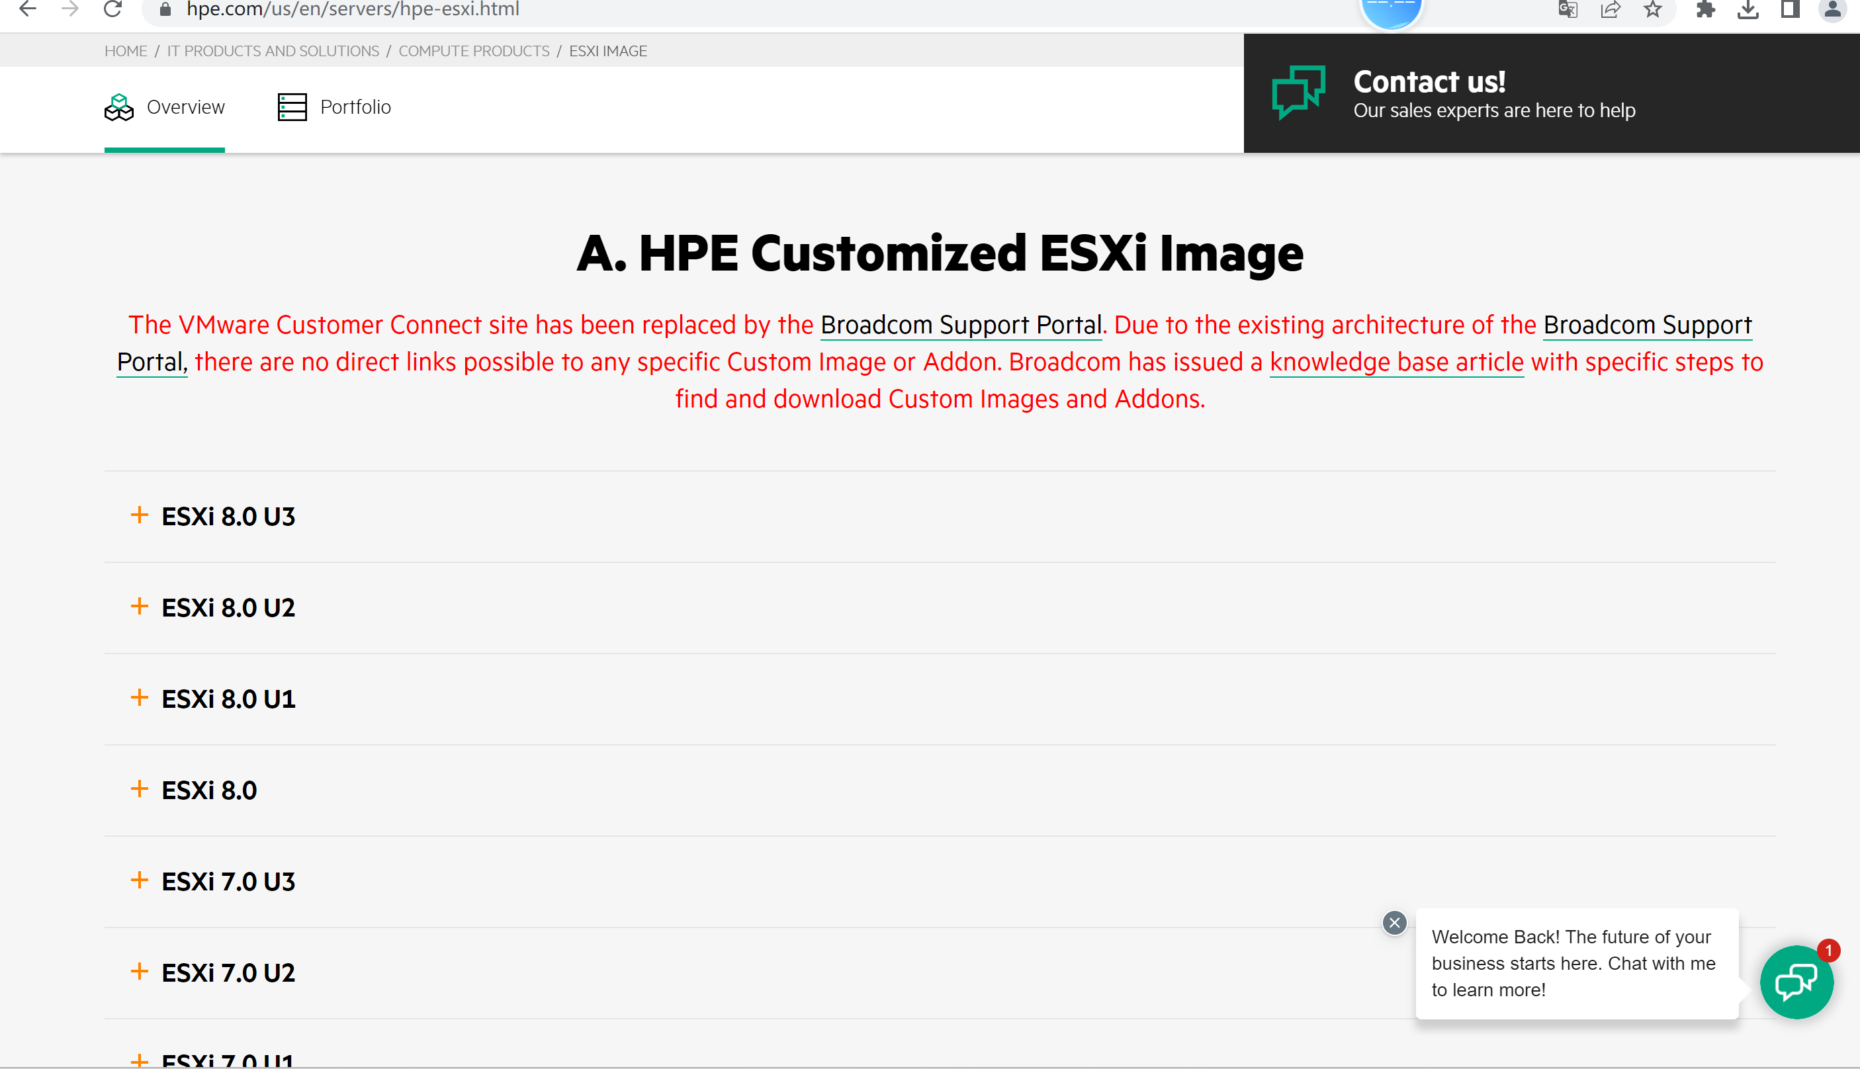Click the address bar URL
The image size is (1860, 1069).
tap(353, 9)
